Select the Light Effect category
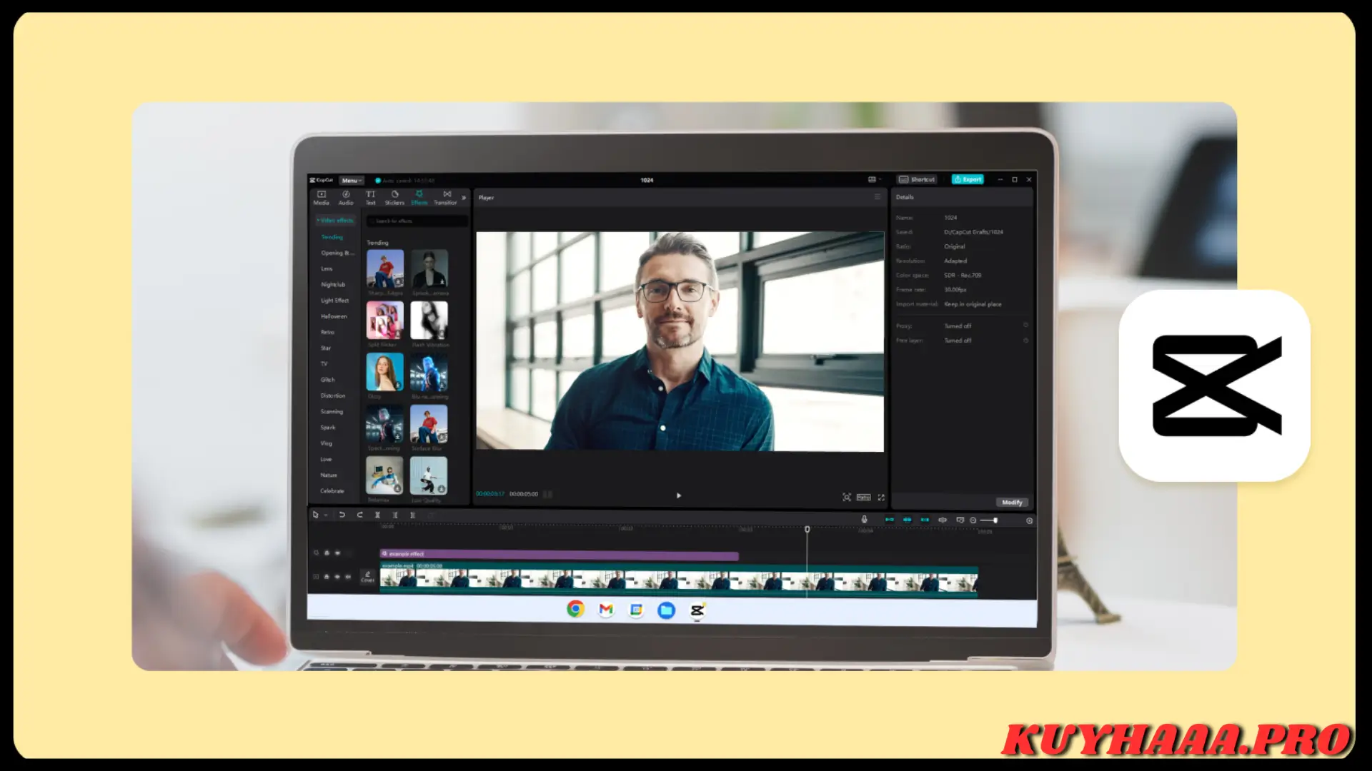Viewport: 1372px width, 771px height. tap(334, 301)
